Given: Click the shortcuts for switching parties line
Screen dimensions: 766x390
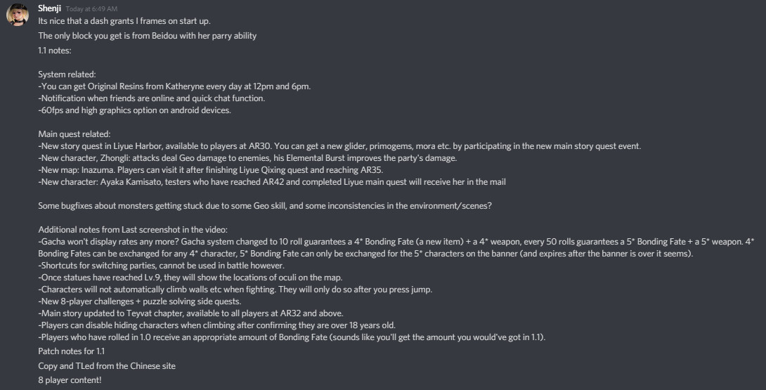Looking at the screenshot, I should coord(161,265).
